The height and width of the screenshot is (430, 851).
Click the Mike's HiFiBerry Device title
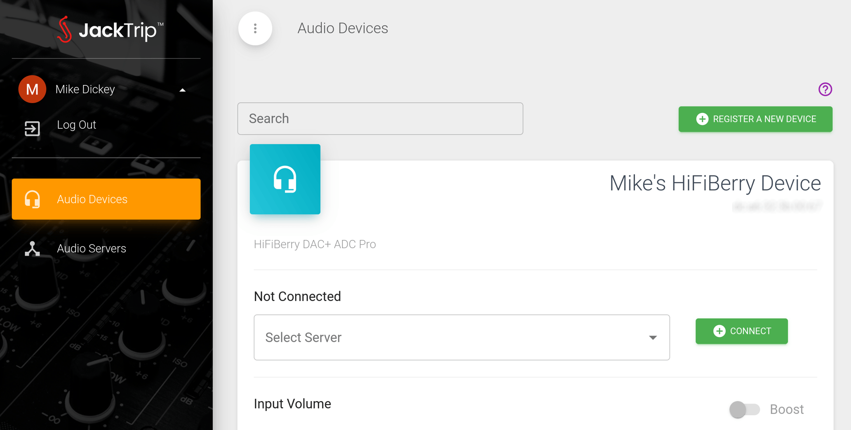coord(715,183)
